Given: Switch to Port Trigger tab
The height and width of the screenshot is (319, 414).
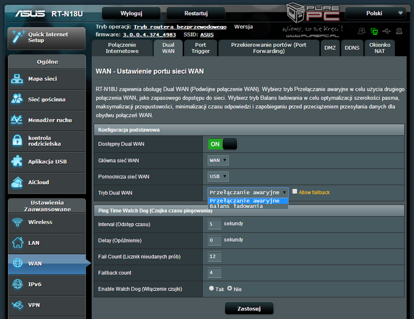Looking at the screenshot, I should coord(201,48).
